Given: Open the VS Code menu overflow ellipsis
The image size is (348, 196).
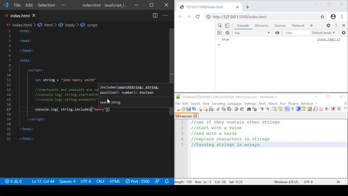Looking at the screenshot, I should [x=63, y=5].
